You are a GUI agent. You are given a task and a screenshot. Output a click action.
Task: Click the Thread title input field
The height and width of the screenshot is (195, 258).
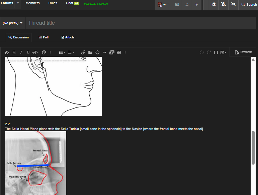(141, 23)
